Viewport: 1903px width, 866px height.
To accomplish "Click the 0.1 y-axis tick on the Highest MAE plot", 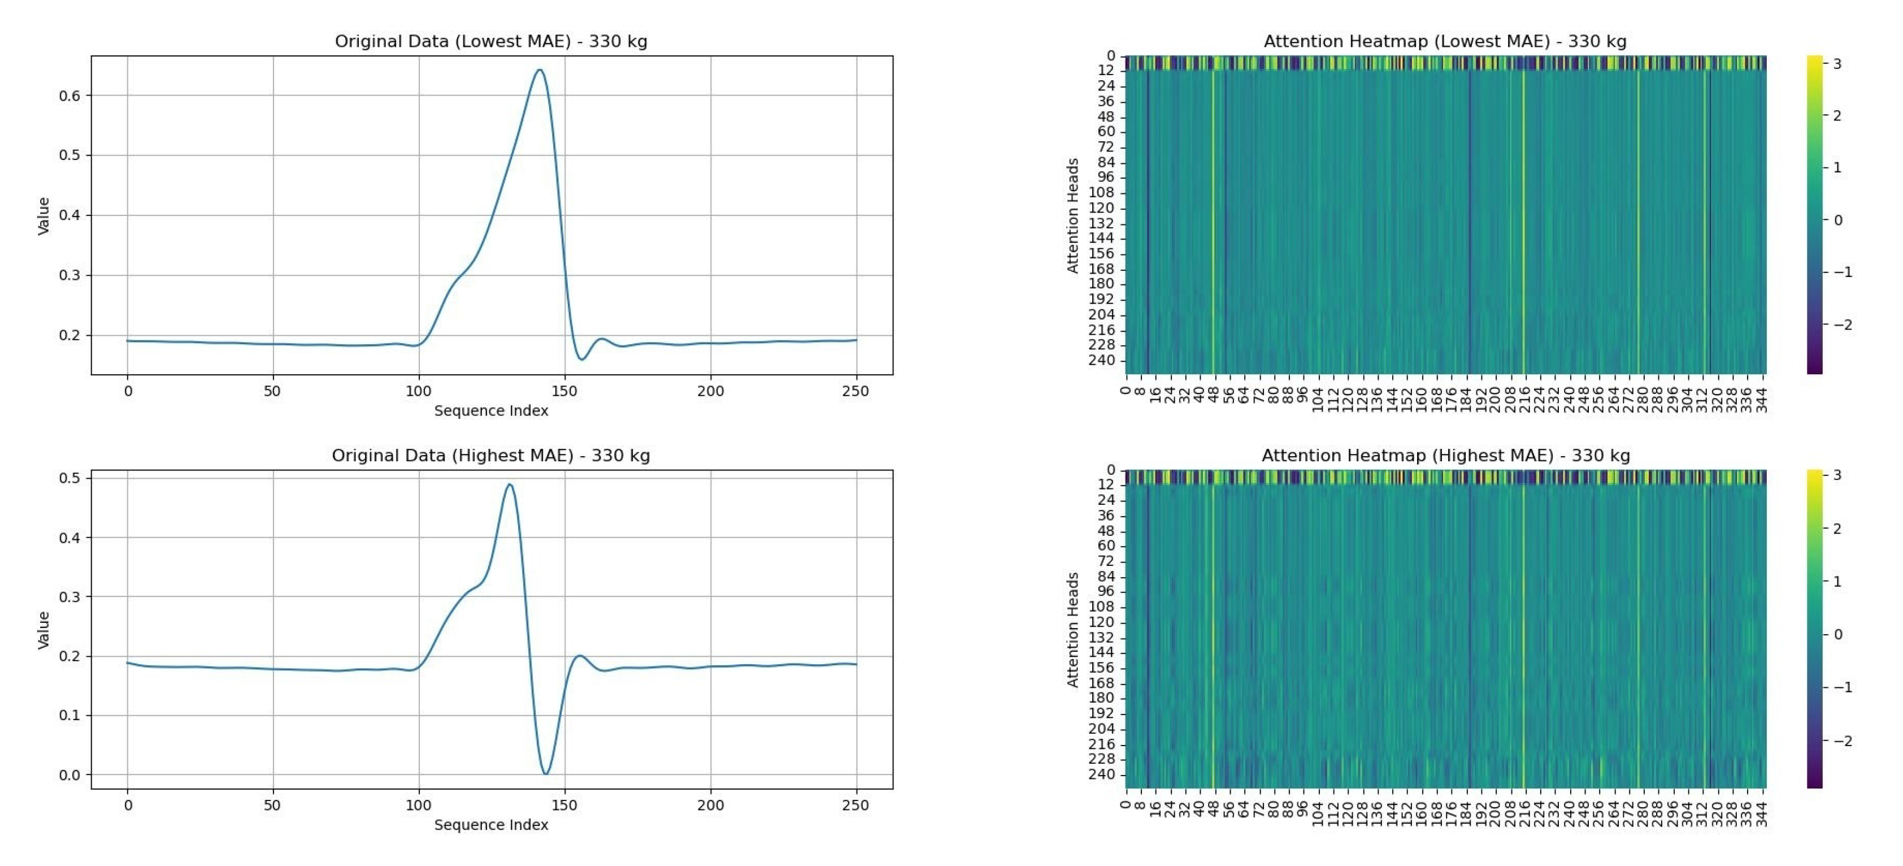I will click(70, 715).
